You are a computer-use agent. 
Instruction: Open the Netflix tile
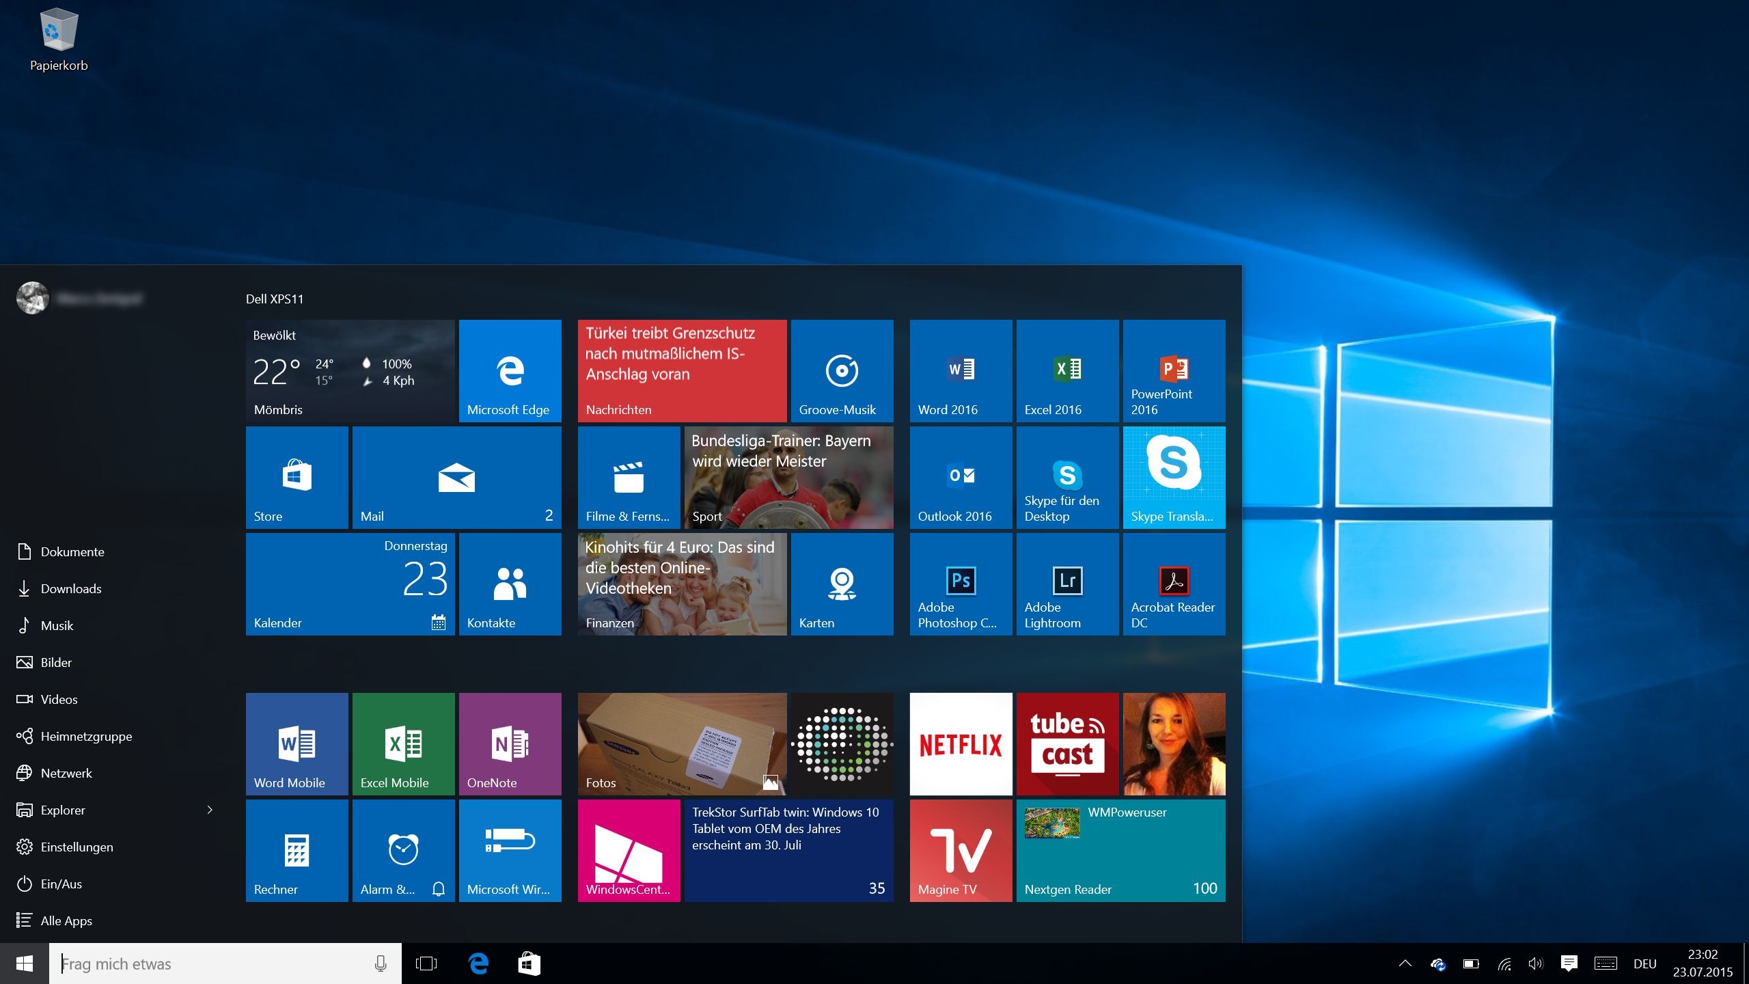point(961,743)
